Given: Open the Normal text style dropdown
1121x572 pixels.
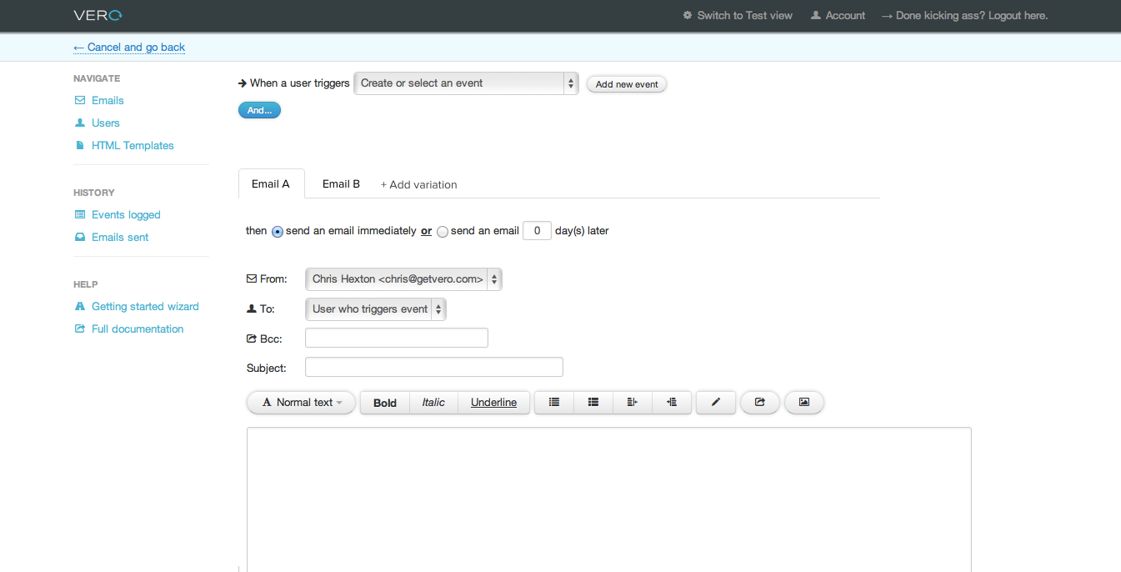Looking at the screenshot, I should [301, 403].
